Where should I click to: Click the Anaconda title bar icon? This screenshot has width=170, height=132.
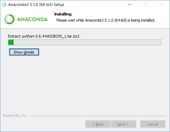(4, 4)
